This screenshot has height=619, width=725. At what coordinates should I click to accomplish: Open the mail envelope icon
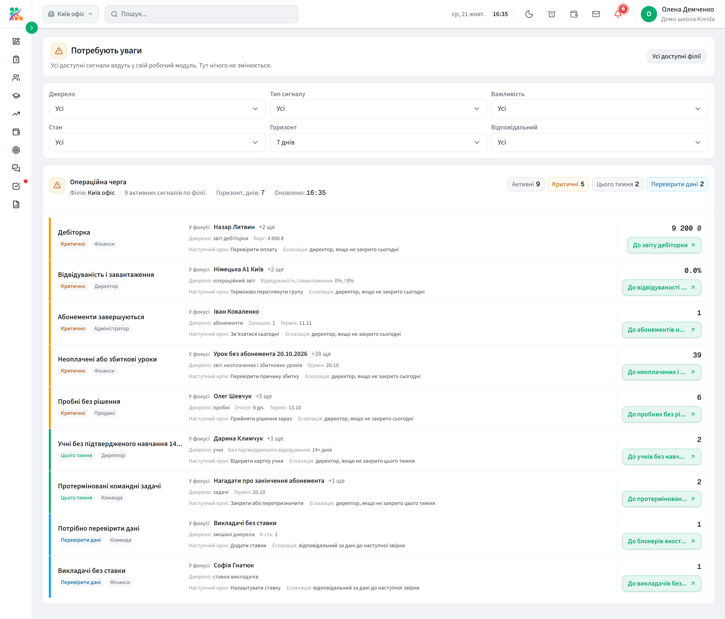point(596,14)
